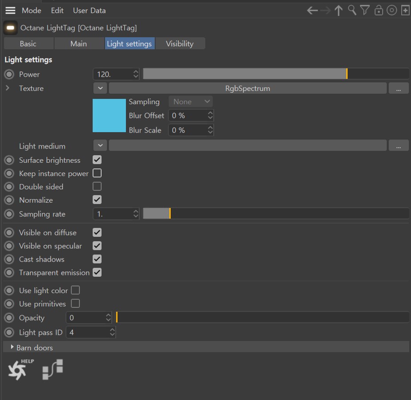Click the Use primitives keyframe circle
The image size is (411, 400).
pyautogui.click(x=9, y=304)
